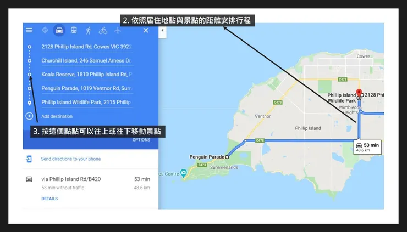Select public transit travel mode

[74, 30]
